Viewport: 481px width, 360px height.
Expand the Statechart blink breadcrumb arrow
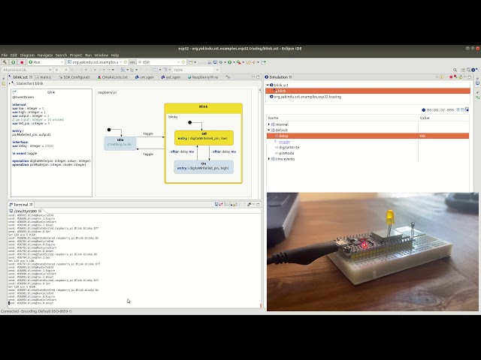(x=10, y=83)
